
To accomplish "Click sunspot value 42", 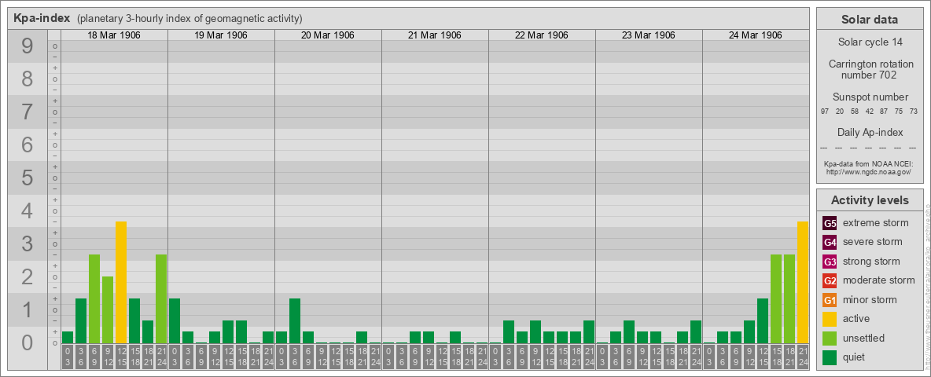I will [869, 112].
